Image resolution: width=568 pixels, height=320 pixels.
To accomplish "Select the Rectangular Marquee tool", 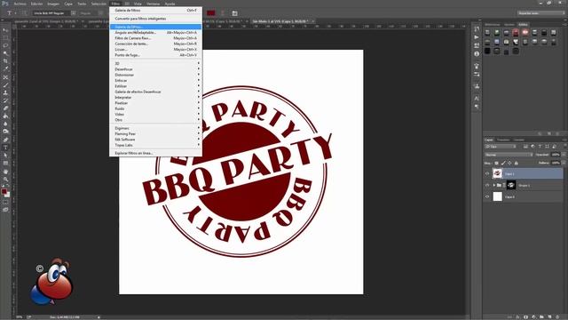I will click(x=5, y=37).
